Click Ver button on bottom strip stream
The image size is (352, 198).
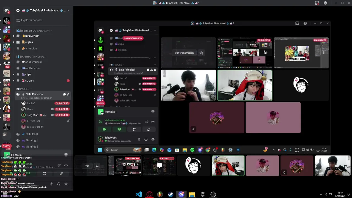point(87,166)
